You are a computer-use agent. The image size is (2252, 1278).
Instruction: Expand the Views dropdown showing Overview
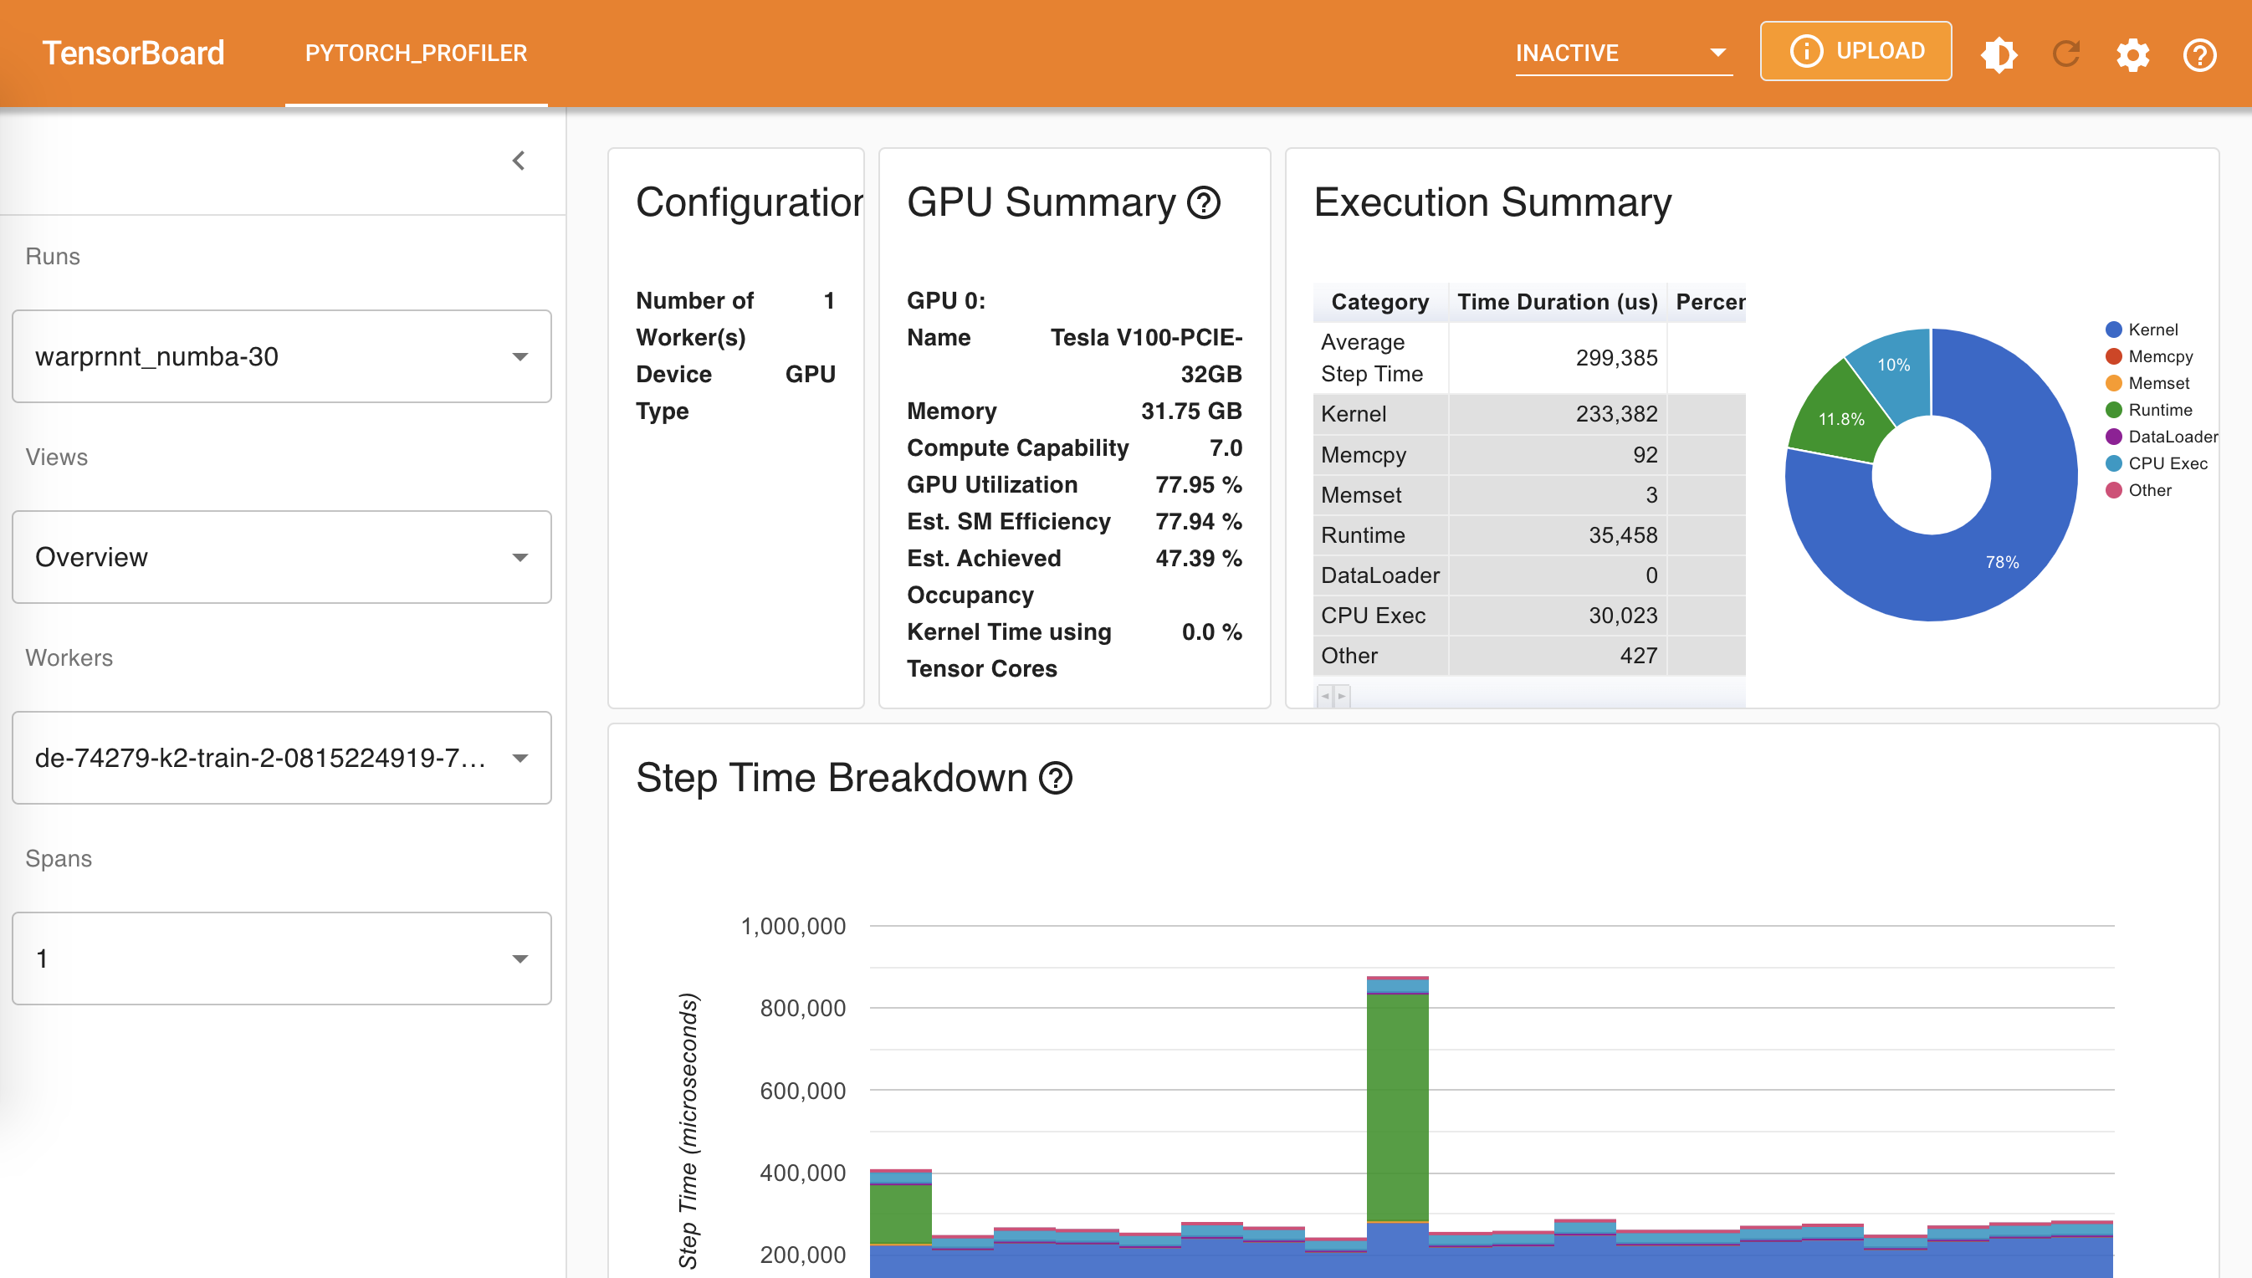pyautogui.click(x=282, y=556)
